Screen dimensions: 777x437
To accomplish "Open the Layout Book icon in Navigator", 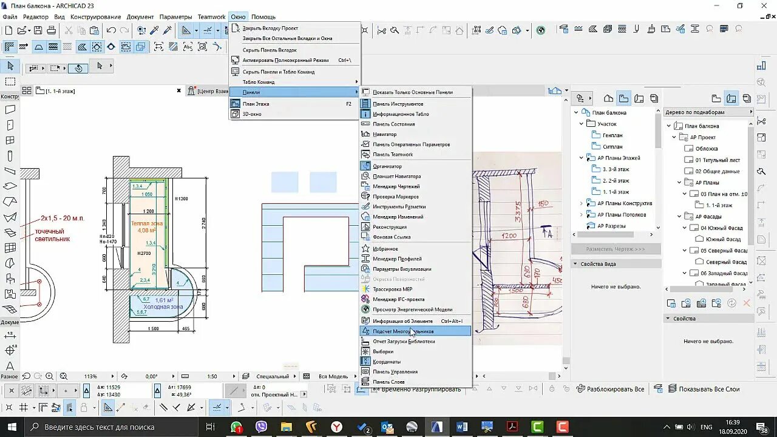I will pos(639,98).
